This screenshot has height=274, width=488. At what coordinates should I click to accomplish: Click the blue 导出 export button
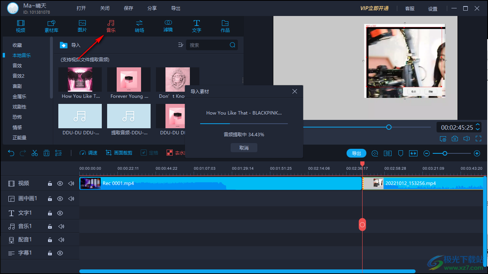tap(356, 153)
